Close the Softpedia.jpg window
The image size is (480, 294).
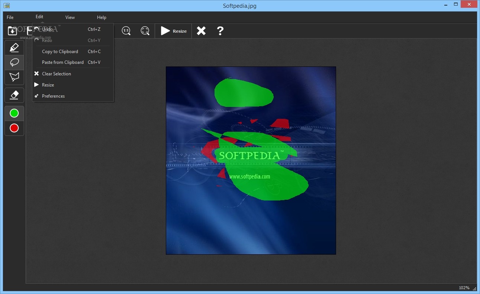click(x=469, y=4)
